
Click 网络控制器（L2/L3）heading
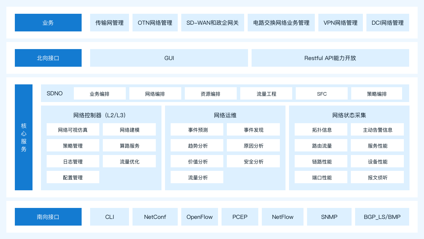pyautogui.click(x=100, y=115)
